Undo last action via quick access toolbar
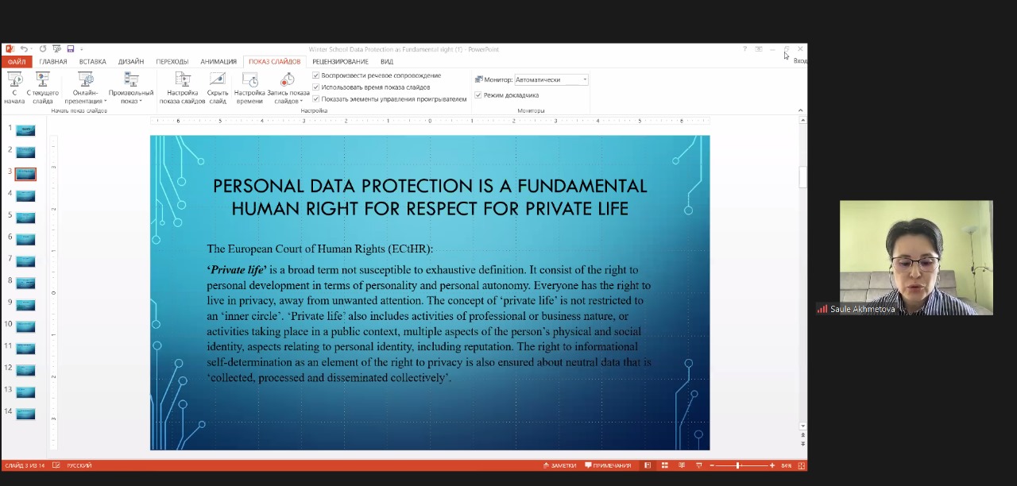The width and height of the screenshot is (1017, 486). [x=24, y=49]
